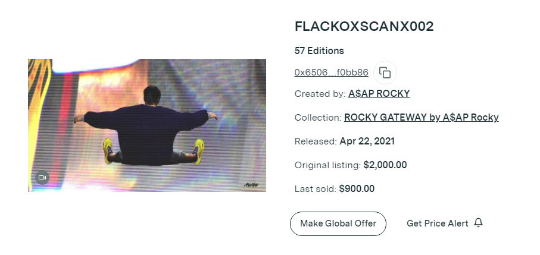This screenshot has width=540, height=255.
Task: Open the 0x6506...f0bb86 address link
Action: tap(331, 73)
